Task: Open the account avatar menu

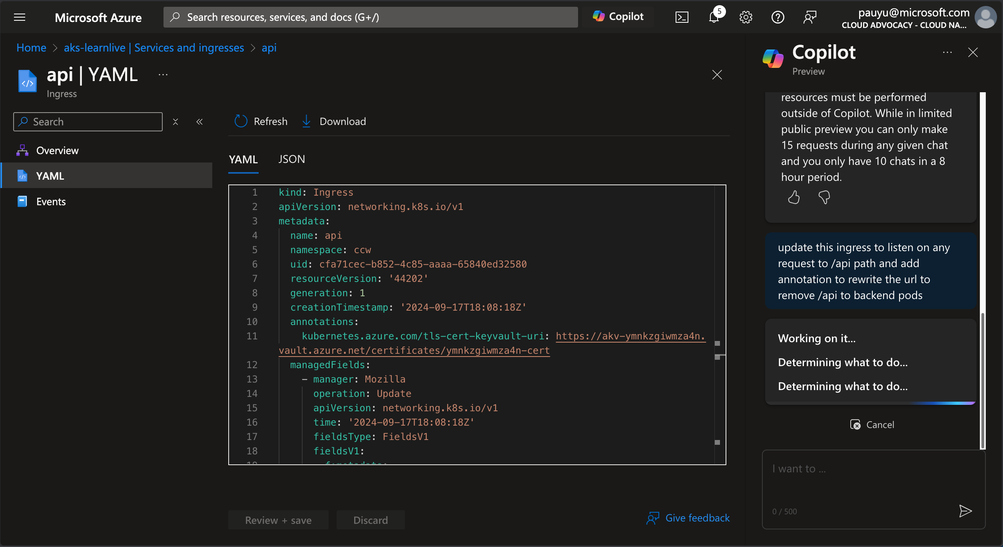Action: [986, 17]
